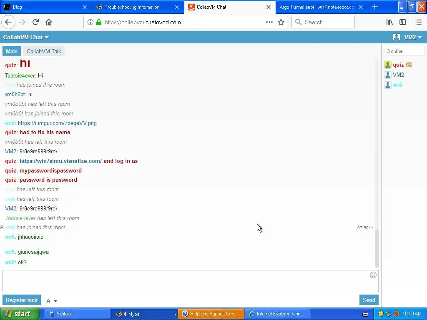Open emoji picker smiley icon
The height and width of the screenshot is (320, 427).
click(373, 275)
